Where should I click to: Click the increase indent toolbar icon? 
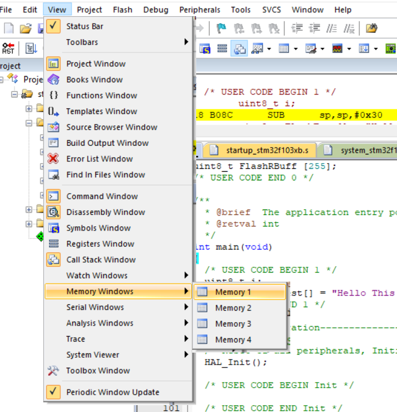click(297, 28)
